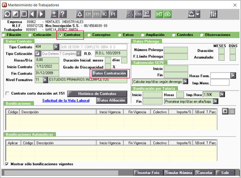241x178 pixels.
Task: Select the Conceptos radio option
Action: coord(89,35)
